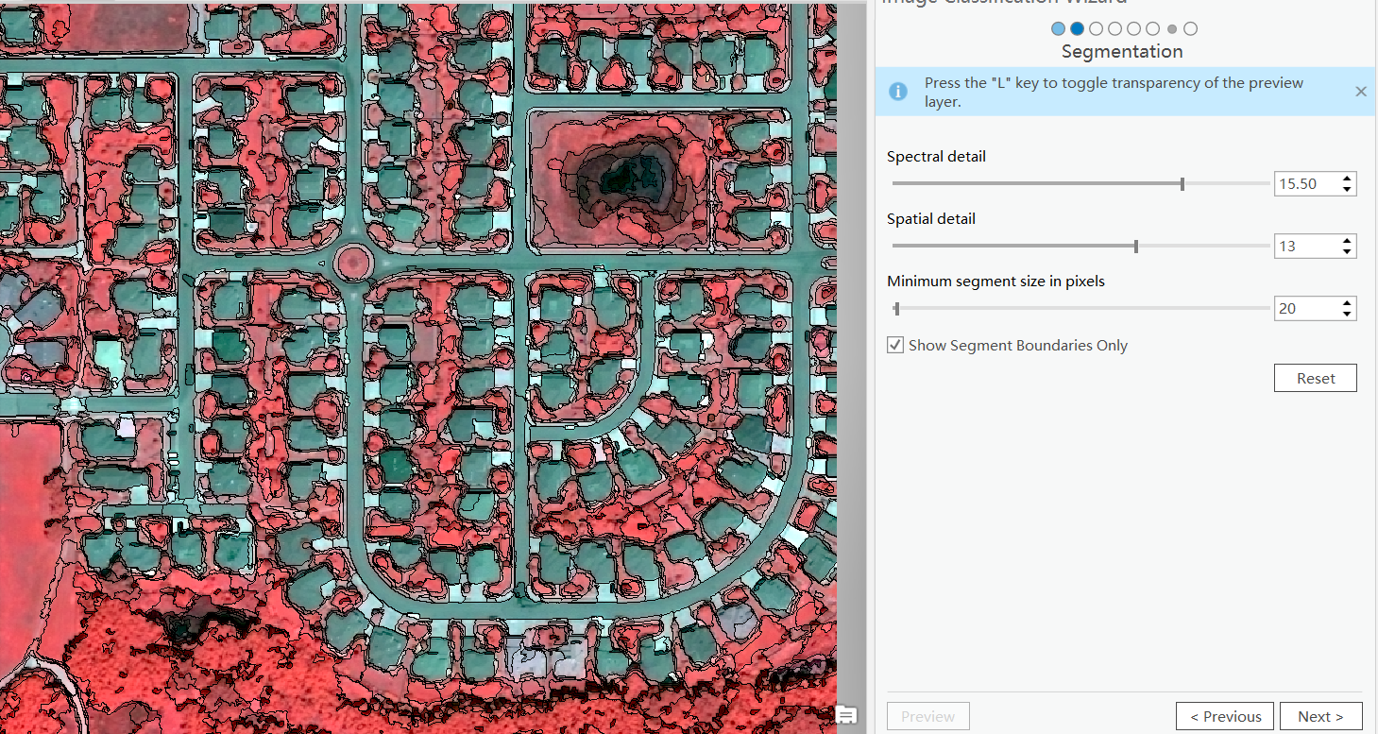Advance to the next step with Next
Image resolution: width=1378 pixels, height=734 pixels.
[x=1320, y=716]
